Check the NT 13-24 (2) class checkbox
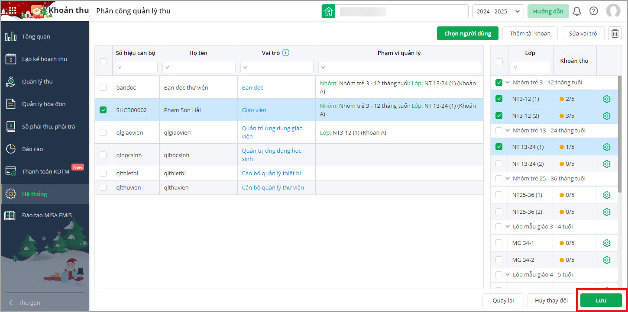628x312 pixels. click(499, 164)
